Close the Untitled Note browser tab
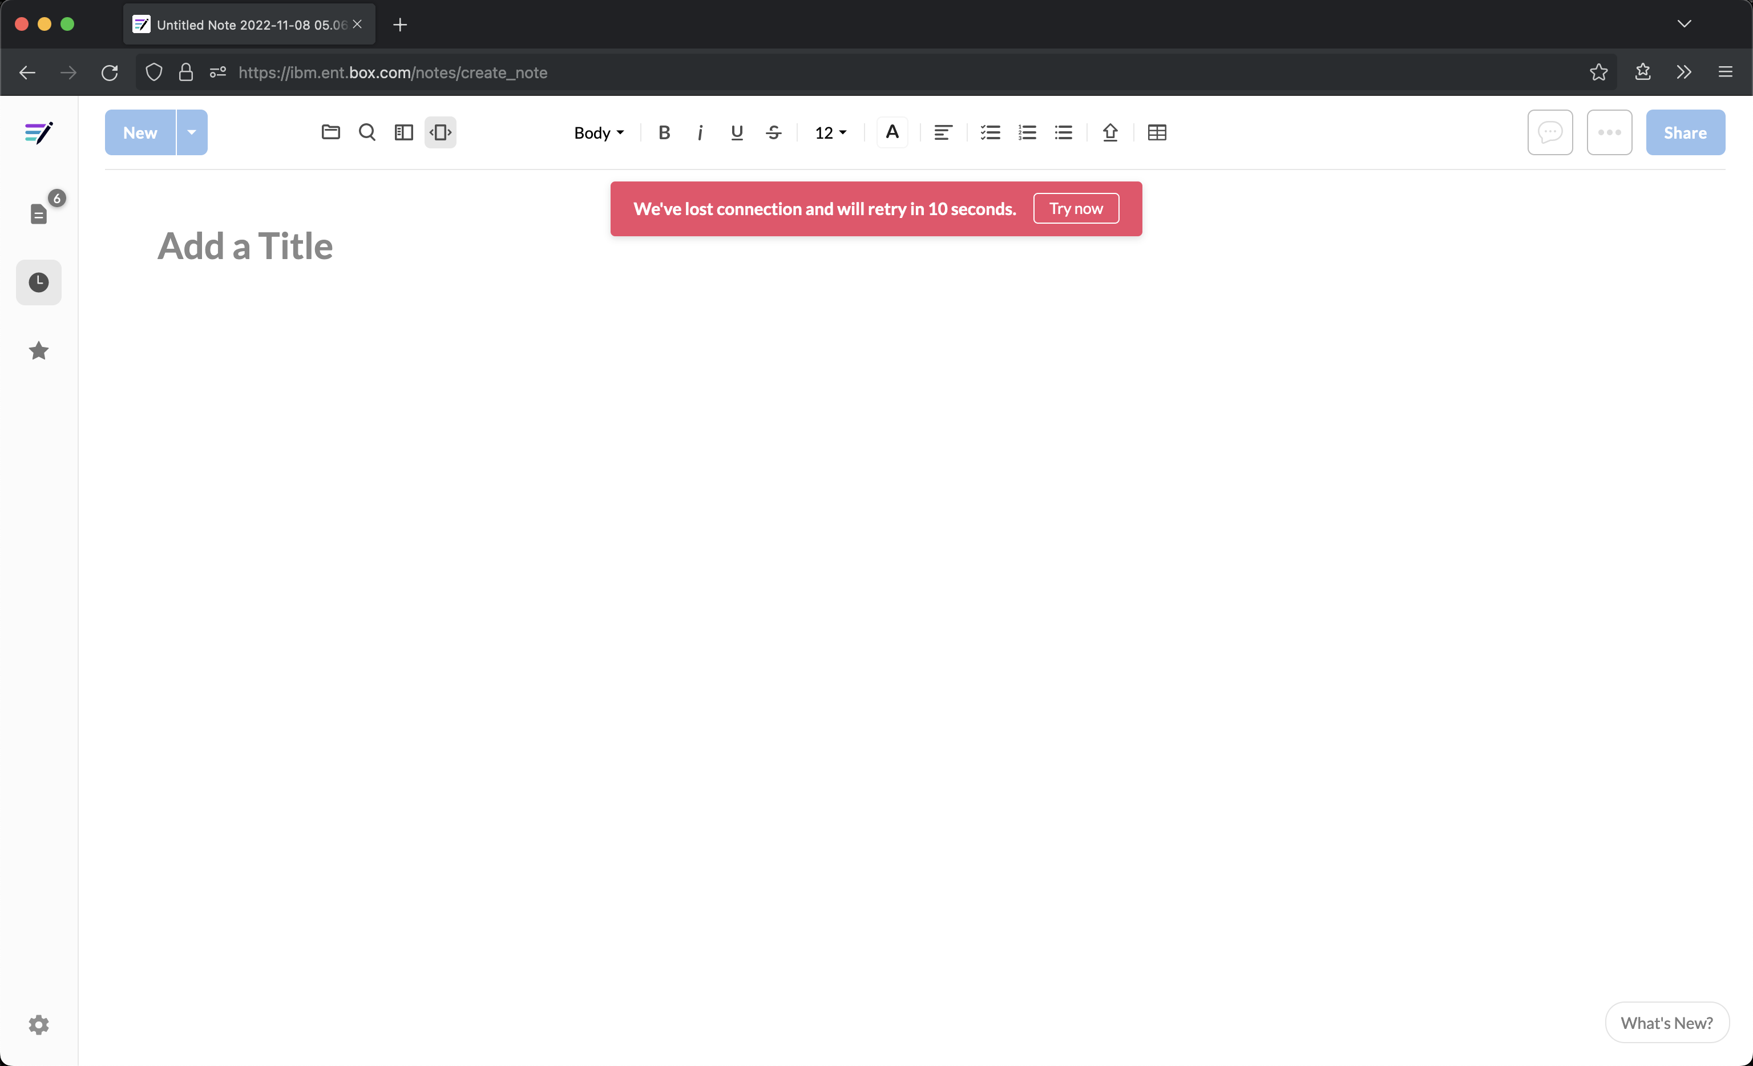Screen dimensions: 1753x1066 click(x=358, y=24)
